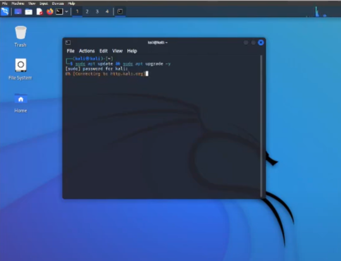The height and width of the screenshot is (261, 341).
Task: Open the terminal File menu
Action: click(x=71, y=51)
